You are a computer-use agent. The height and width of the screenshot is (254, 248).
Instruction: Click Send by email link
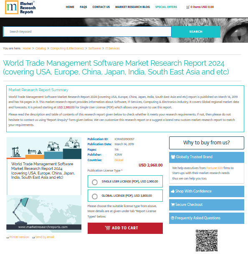[45, 237]
